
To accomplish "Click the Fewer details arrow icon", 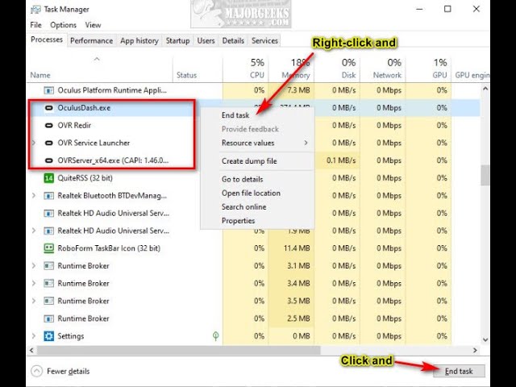I will (36, 371).
